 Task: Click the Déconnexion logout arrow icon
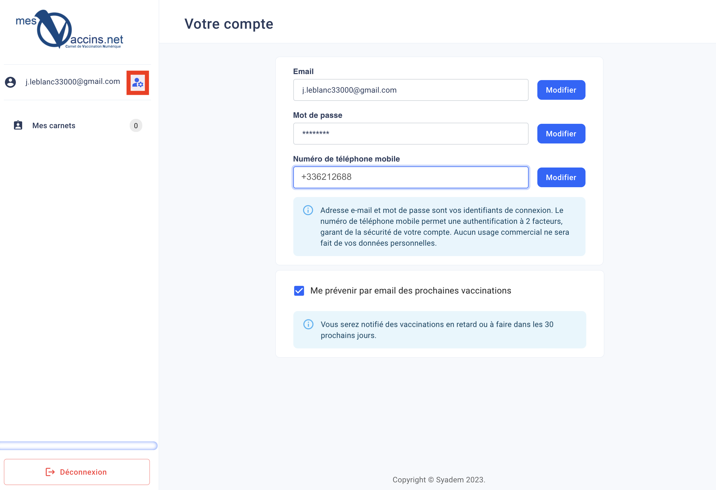(50, 472)
